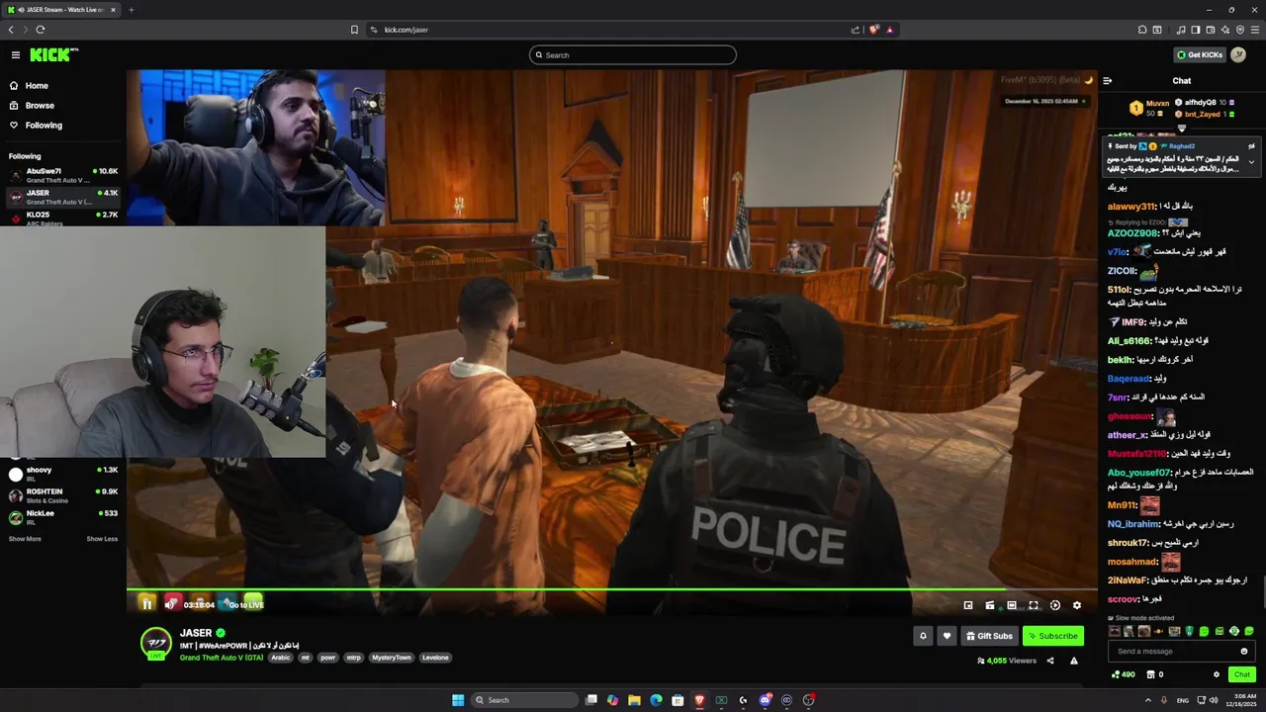Select the MysteryTown tag
1266x712 pixels.
point(392,658)
